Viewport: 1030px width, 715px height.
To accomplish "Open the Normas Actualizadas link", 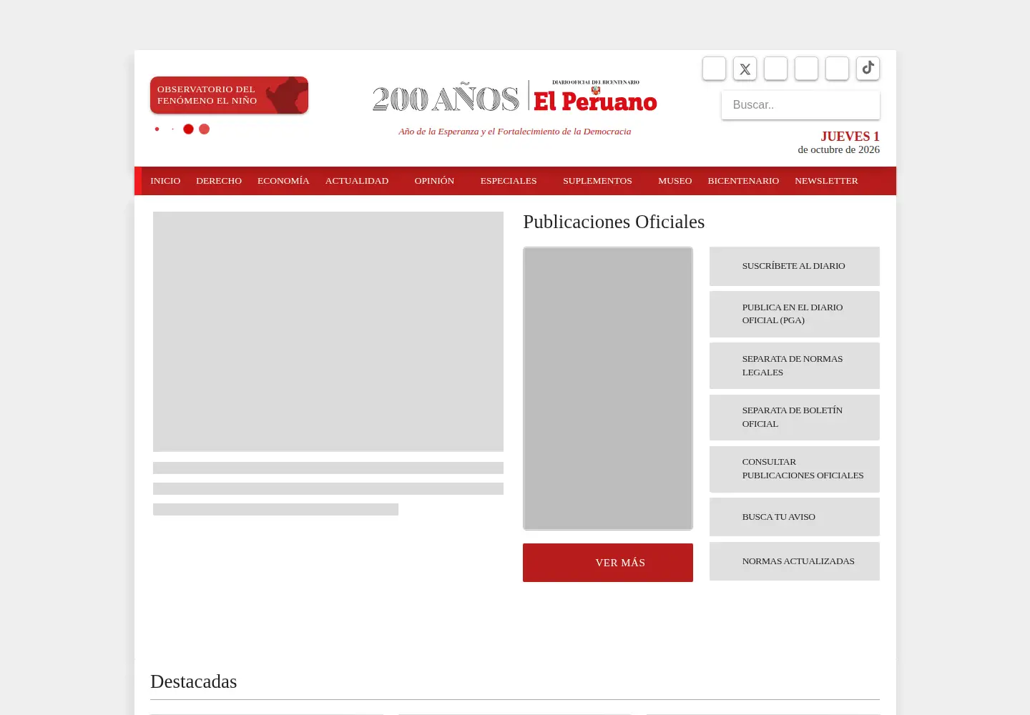I will (795, 561).
